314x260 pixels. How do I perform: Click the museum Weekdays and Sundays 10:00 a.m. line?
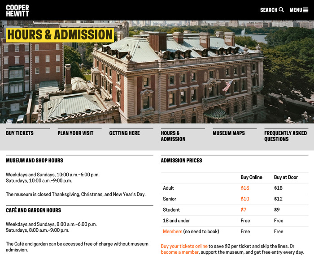pyautogui.click(x=52, y=175)
